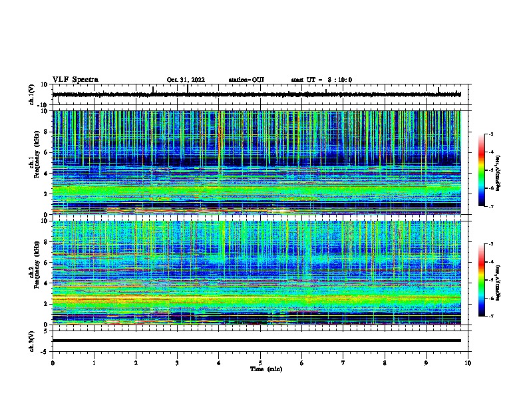Click time axis tick label "7"
This screenshot has width=527, height=407.
[x=343, y=363]
